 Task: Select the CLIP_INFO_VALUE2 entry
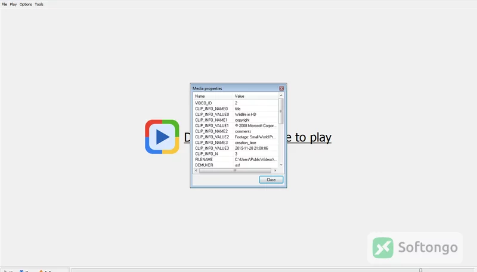[212, 137]
